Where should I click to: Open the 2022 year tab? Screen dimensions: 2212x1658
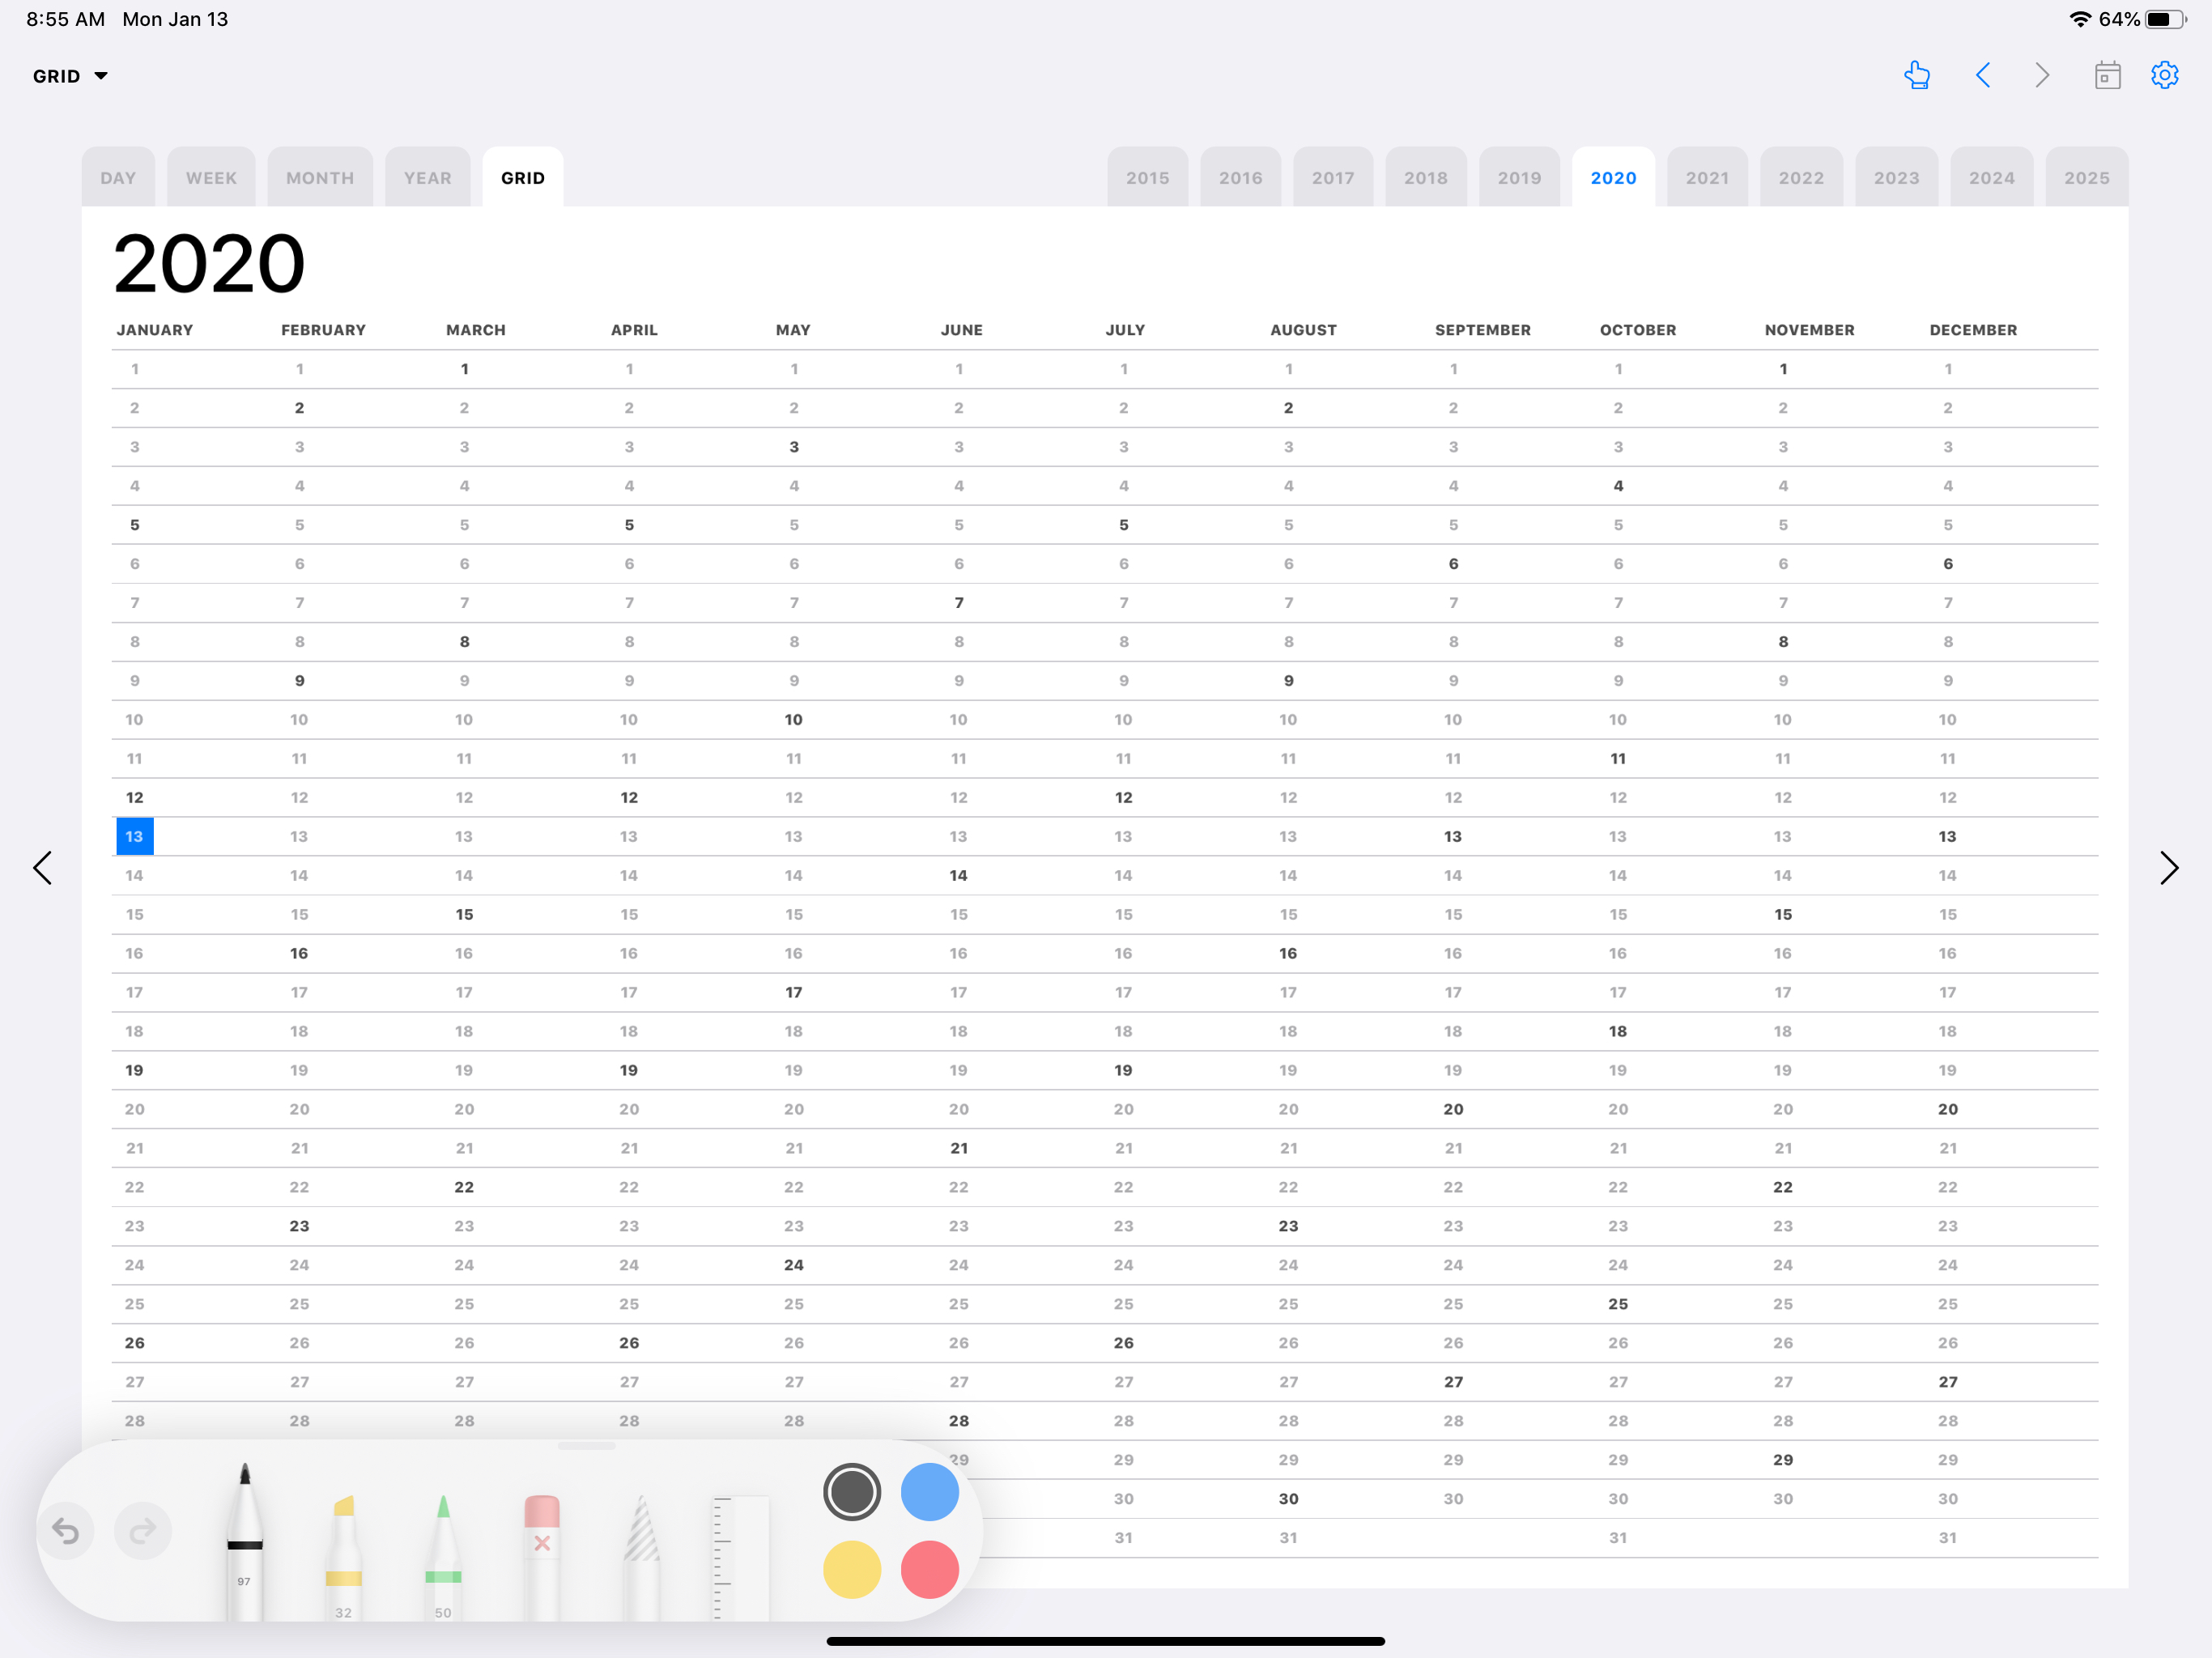point(1801,177)
